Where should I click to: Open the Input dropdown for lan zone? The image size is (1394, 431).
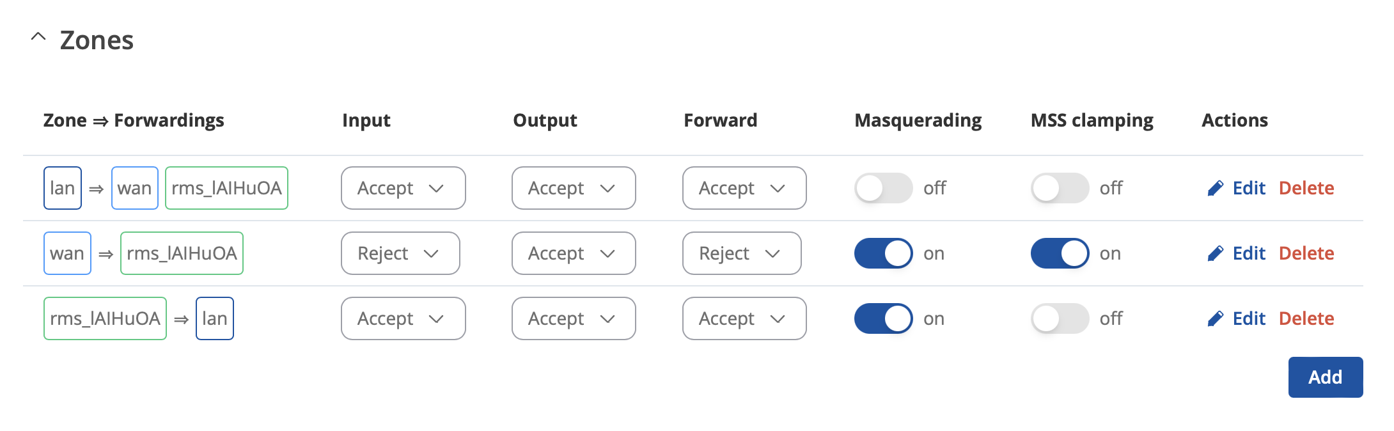[x=403, y=188]
